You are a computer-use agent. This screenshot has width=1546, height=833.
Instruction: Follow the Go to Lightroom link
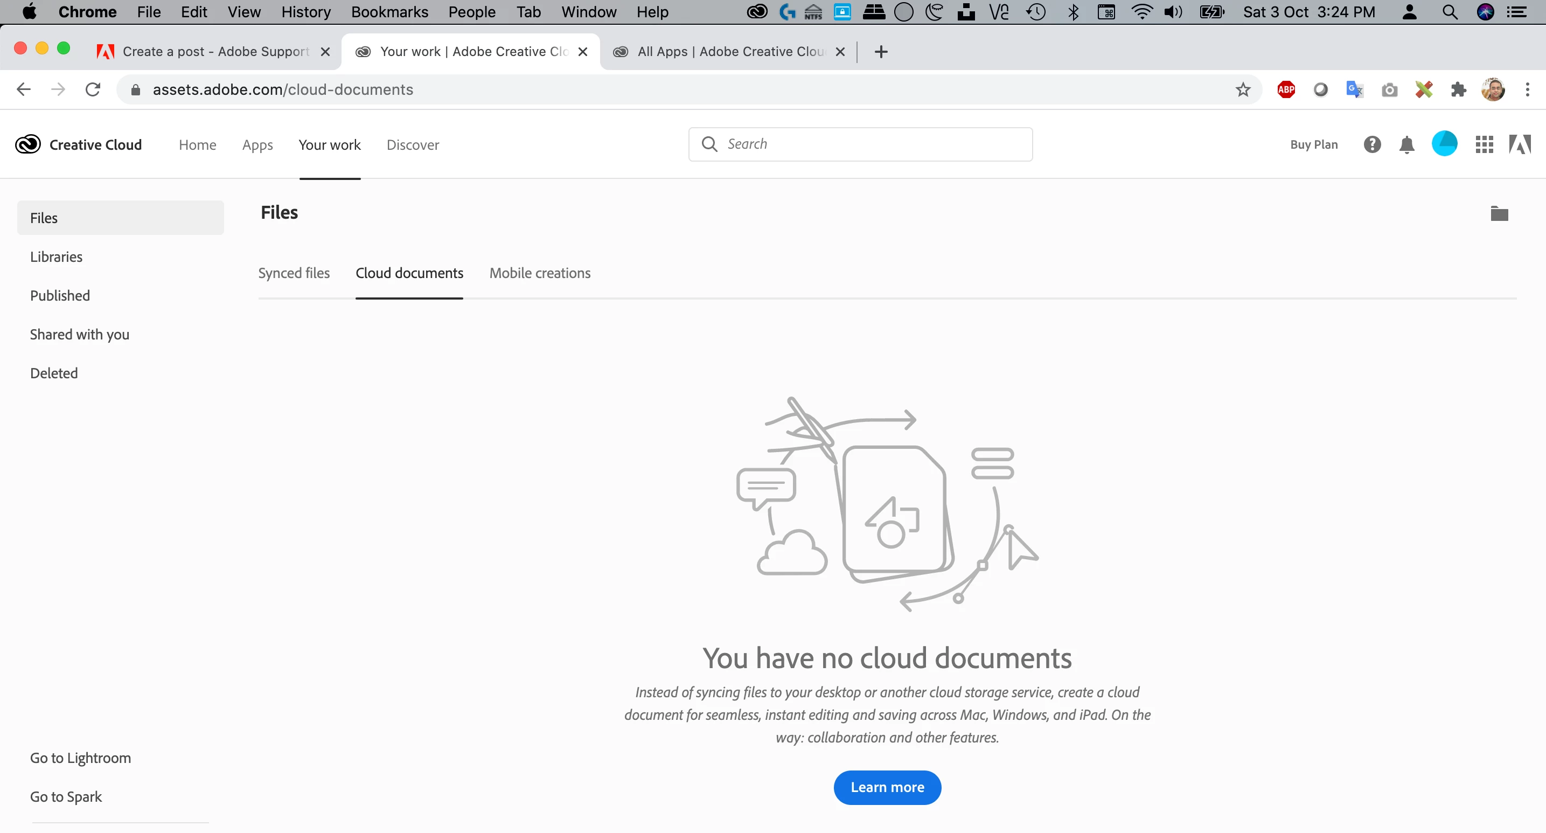coord(80,758)
